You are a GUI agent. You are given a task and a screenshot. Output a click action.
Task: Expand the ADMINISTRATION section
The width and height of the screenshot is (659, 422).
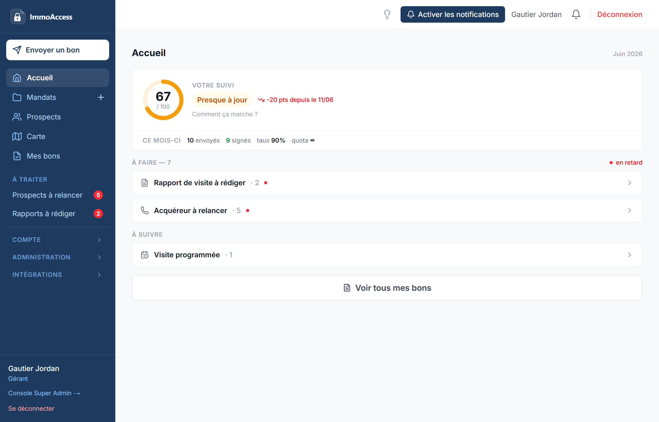[x=58, y=257]
